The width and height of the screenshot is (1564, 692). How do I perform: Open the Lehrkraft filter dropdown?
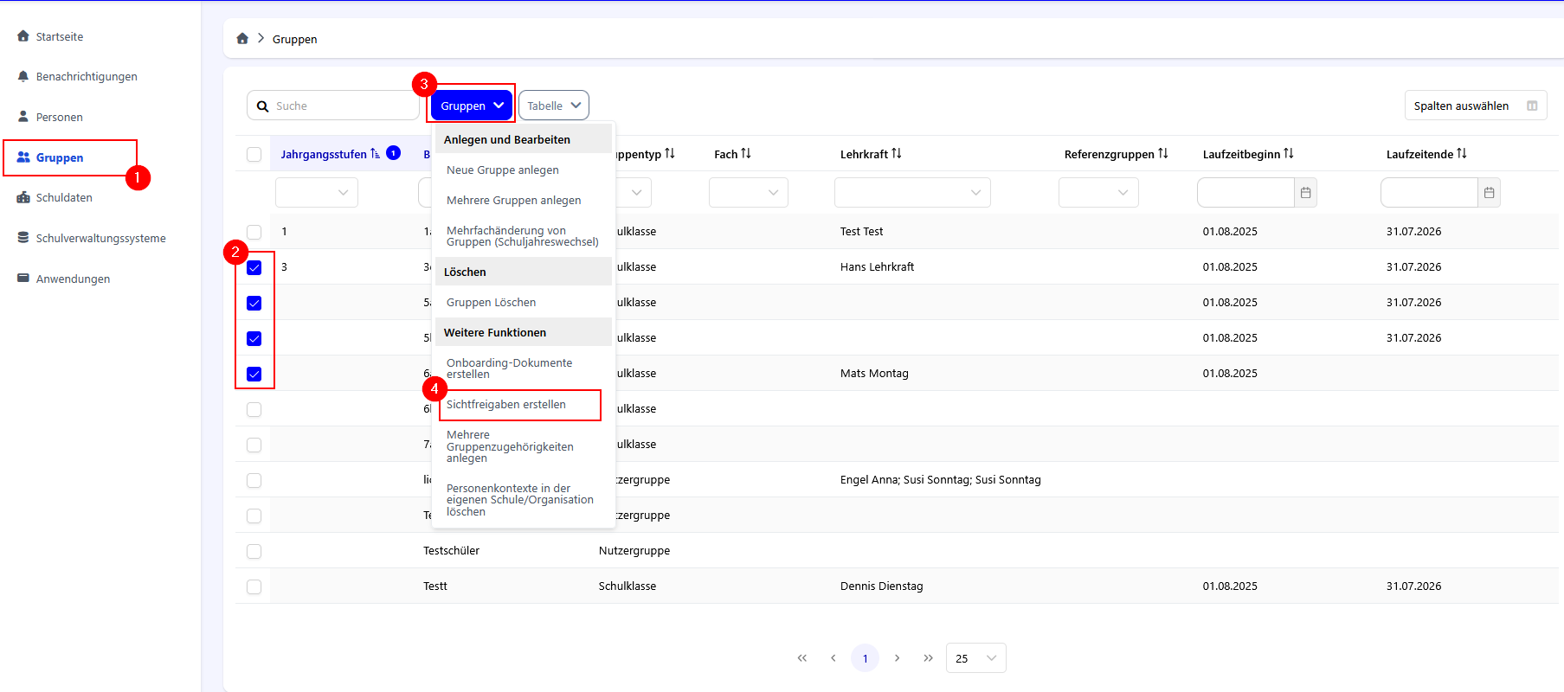911,193
